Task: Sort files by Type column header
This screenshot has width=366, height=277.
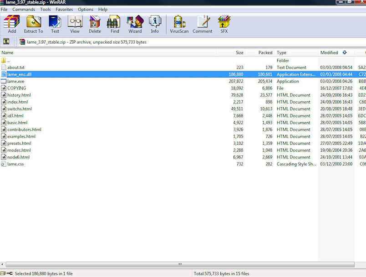Action: [x=296, y=53]
